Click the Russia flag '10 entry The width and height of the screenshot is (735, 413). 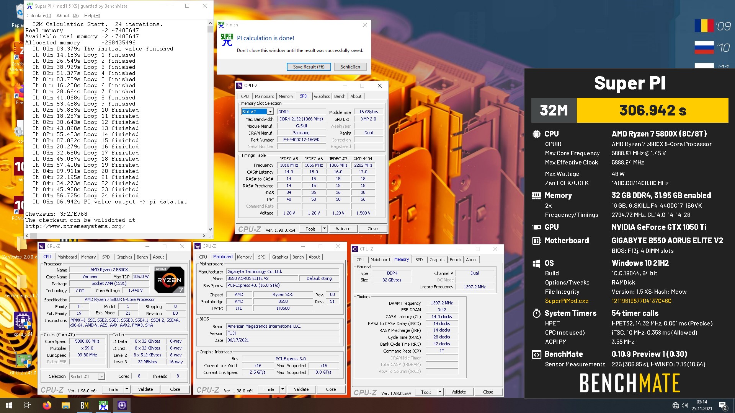(x=713, y=48)
